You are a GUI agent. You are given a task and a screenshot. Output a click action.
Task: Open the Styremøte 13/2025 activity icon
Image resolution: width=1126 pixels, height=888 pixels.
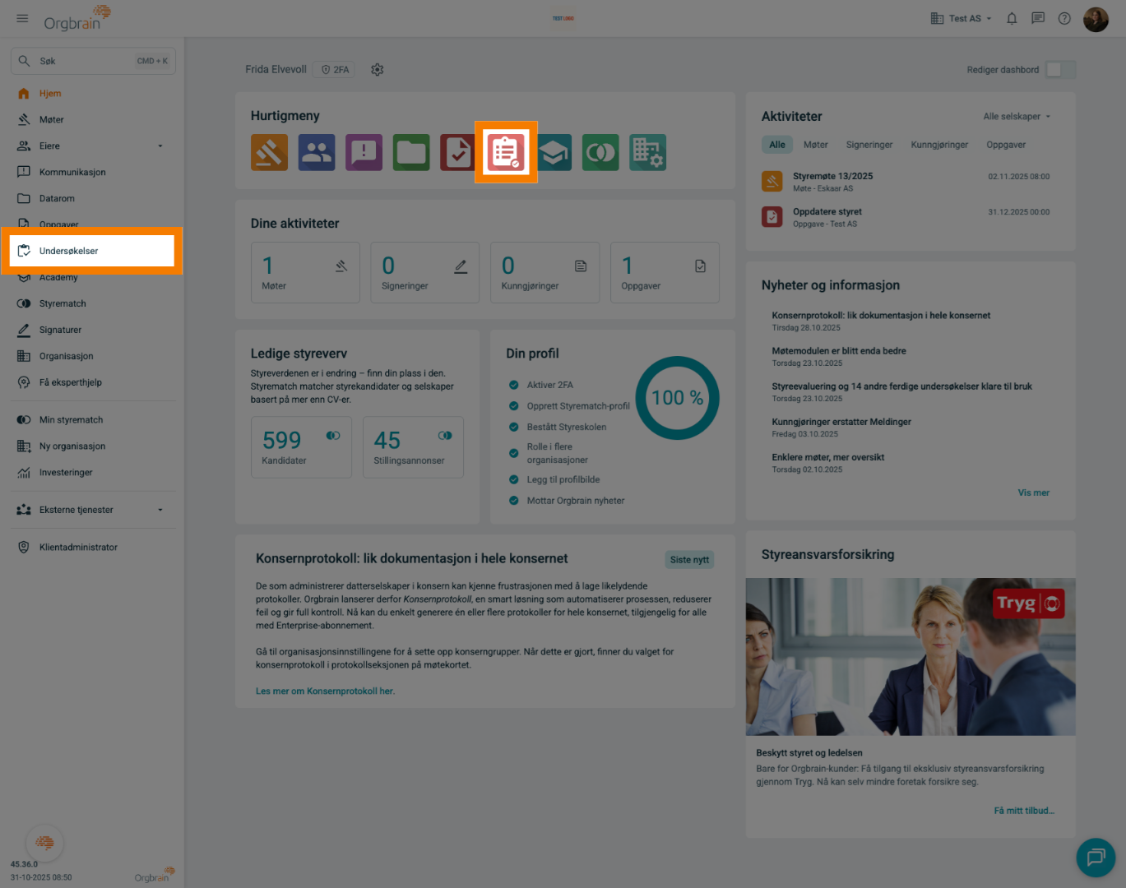pos(772,181)
